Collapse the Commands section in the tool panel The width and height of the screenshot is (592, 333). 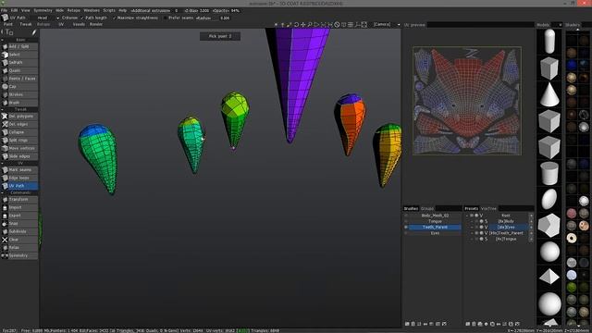tap(2, 192)
